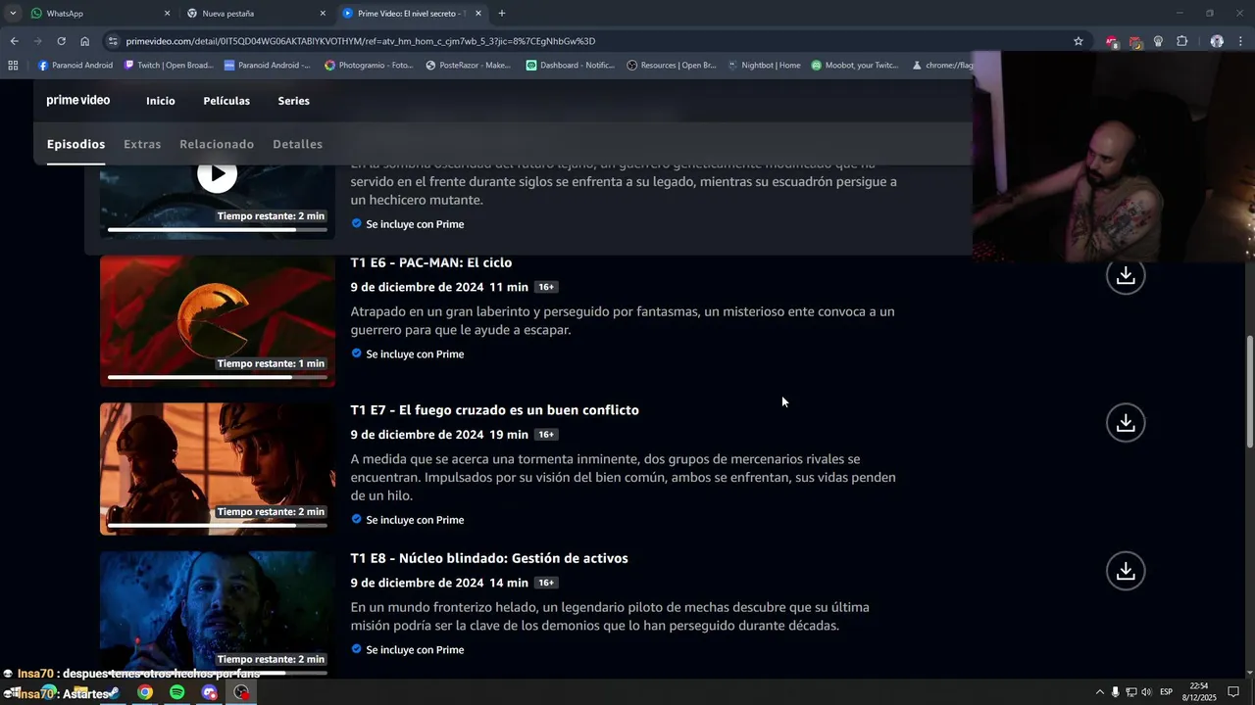Open Twitch | Open Broad... bookmark
The height and width of the screenshot is (705, 1255).
169,66
